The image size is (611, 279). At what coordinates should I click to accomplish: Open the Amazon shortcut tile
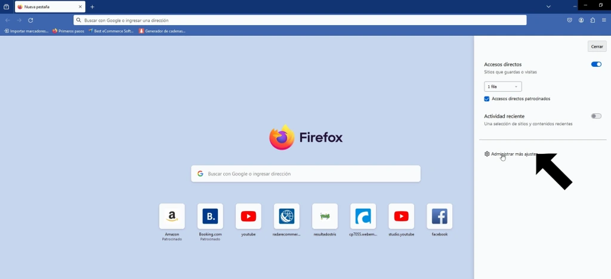[x=172, y=216]
